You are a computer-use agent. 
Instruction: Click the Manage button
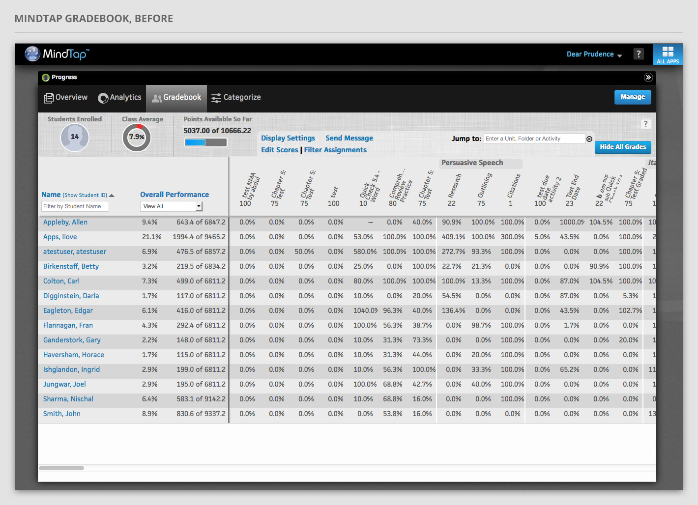pos(632,97)
